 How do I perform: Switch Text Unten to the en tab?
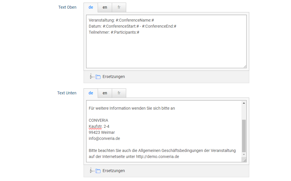click(x=105, y=93)
